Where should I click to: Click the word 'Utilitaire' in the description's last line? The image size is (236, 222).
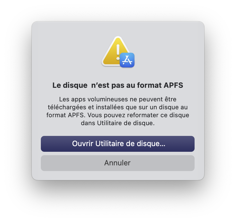[x=109, y=123]
